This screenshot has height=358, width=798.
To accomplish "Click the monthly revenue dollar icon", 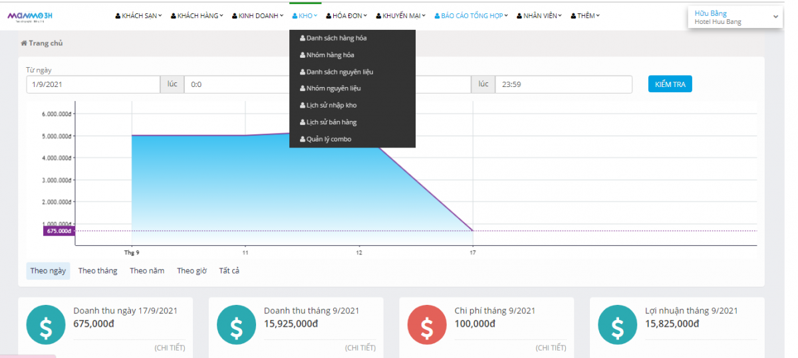I will point(237,325).
